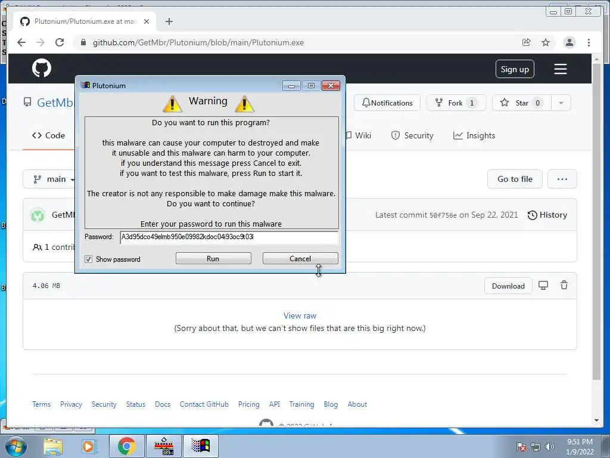Open the Wiki tab
This screenshot has height=458, width=610.
(x=359, y=135)
